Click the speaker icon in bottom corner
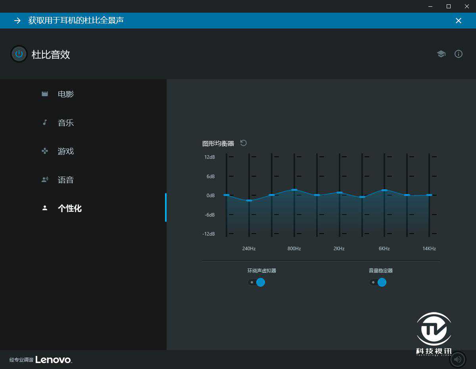476x369 pixels. 458,359
